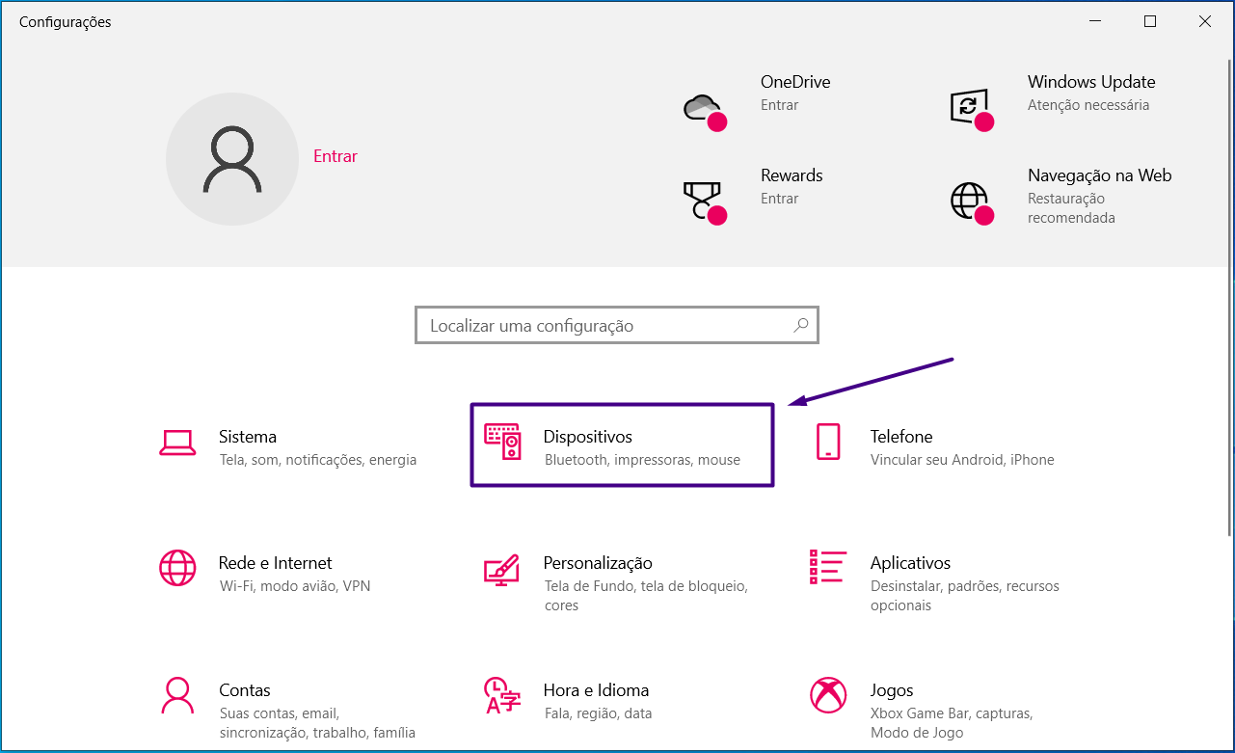Click 'Xbox Game Bar, capturas' description
Viewport: 1235px width, 753px height.
pyautogui.click(x=952, y=713)
